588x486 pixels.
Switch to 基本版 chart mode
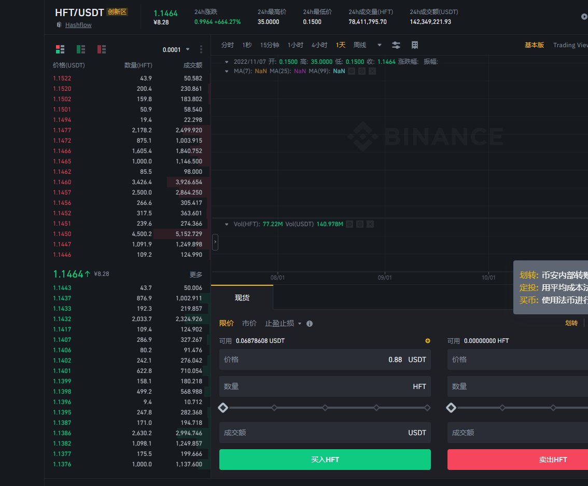tap(534, 45)
